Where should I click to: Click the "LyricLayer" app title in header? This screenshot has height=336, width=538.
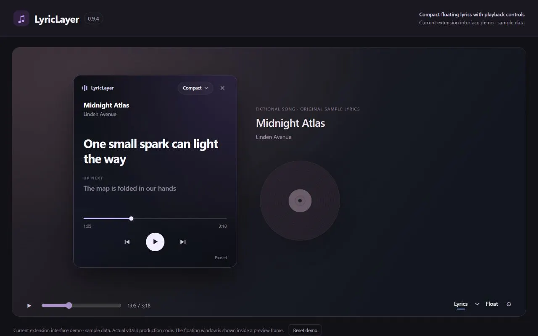(57, 19)
